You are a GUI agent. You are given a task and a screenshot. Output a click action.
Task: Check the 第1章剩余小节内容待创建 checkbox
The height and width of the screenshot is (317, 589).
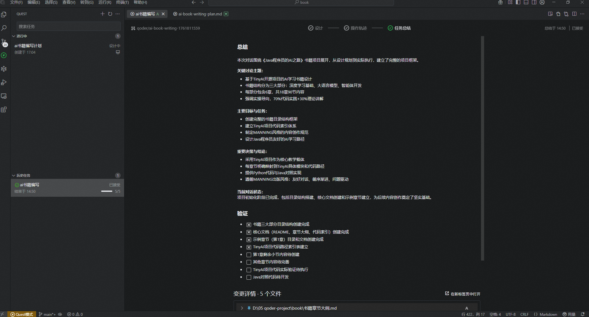248,254
